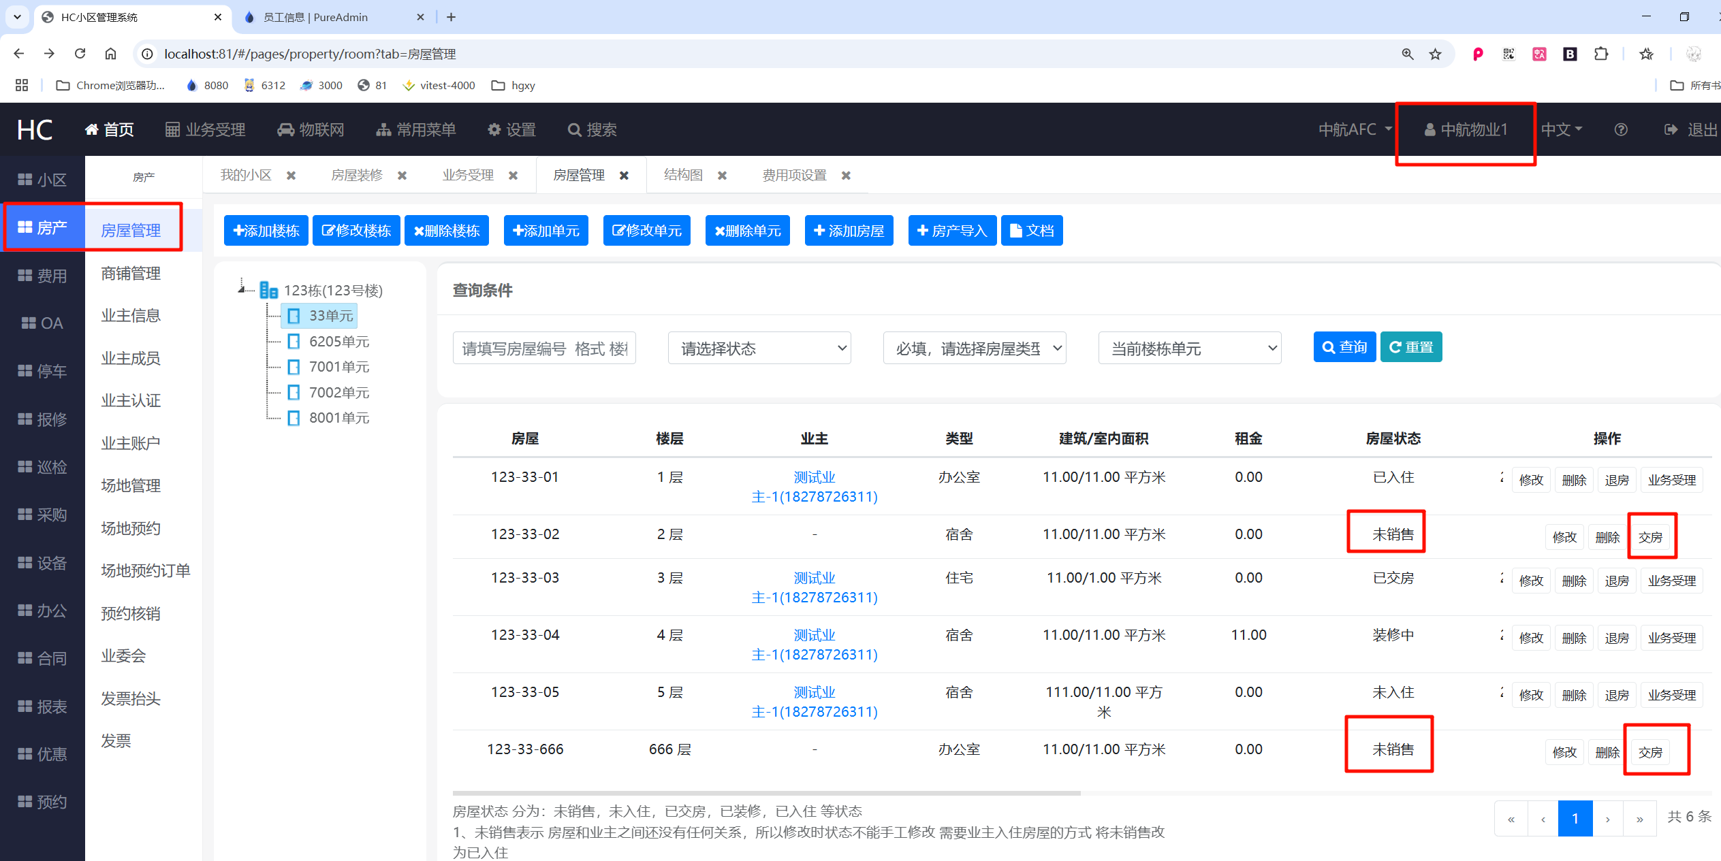Open owner link in 123-33-03 row
The width and height of the screenshot is (1721, 861).
(815, 587)
